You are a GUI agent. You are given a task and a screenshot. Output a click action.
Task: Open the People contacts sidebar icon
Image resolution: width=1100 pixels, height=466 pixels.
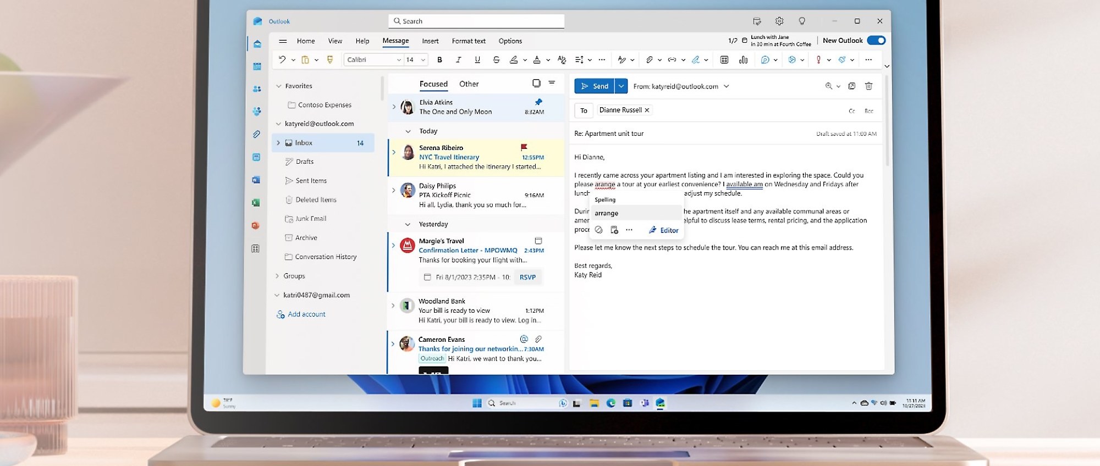(x=257, y=89)
